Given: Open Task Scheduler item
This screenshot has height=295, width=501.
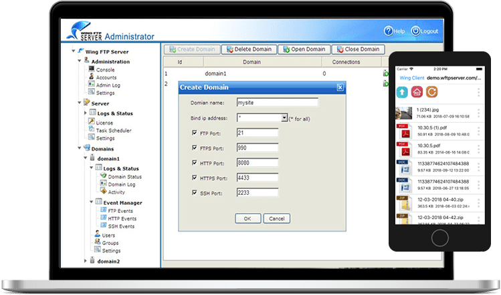Looking at the screenshot, I should 114,130.
